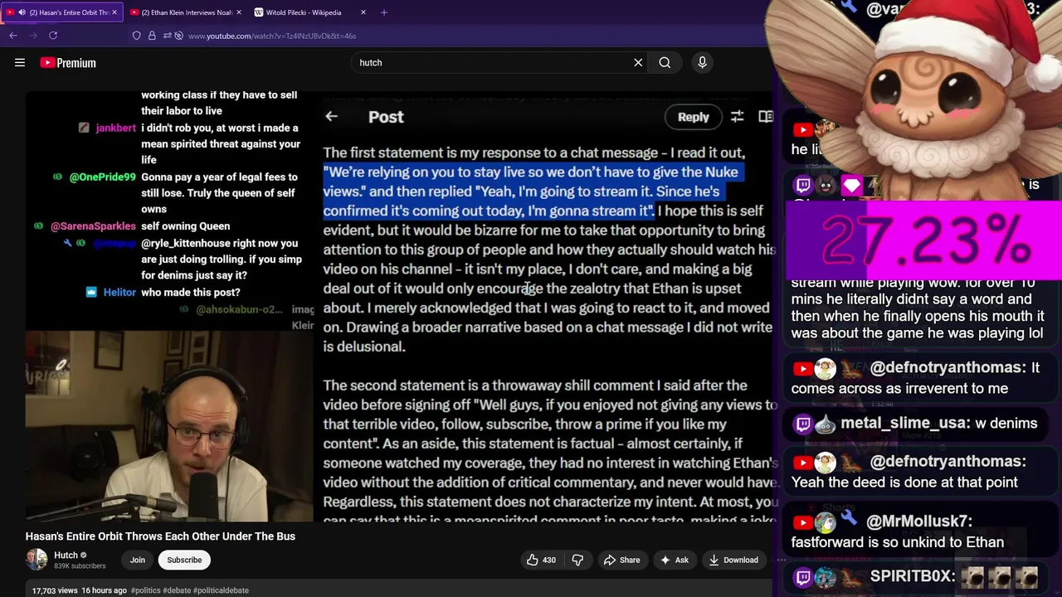Switch to Witold Pilecki Wikipedia tab

click(x=304, y=12)
